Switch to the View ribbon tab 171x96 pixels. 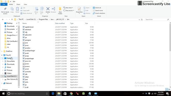point(25,4)
